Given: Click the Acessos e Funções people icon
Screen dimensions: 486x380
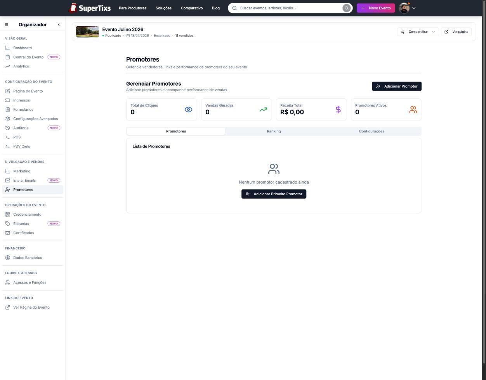Looking at the screenshot, I should [8, 282].
